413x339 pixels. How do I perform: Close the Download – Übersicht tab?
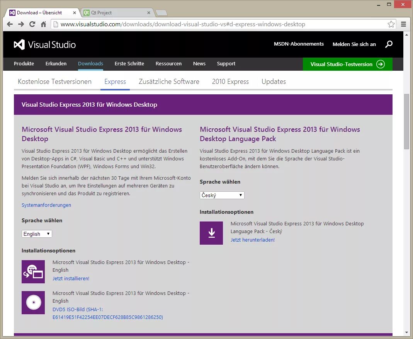[x=75, y=13]
